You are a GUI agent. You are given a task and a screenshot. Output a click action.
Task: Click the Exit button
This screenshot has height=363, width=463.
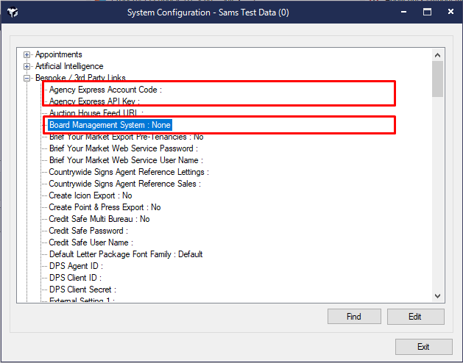pos(423,347)
